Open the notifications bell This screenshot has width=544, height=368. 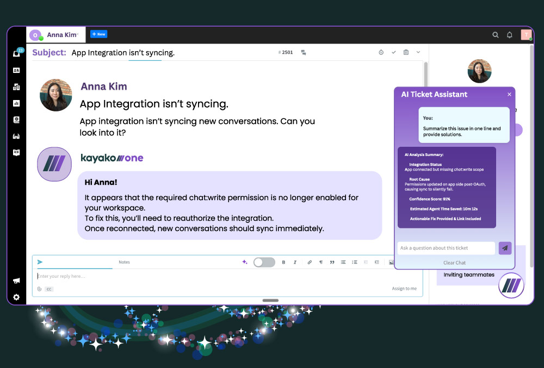[x=509, y=35]
